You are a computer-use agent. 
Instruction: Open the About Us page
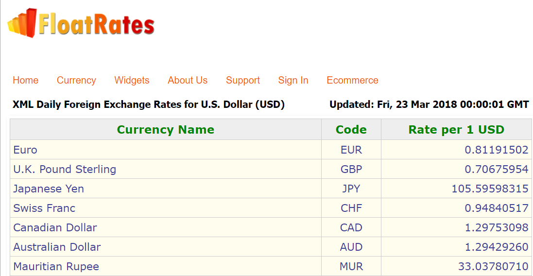[188, 80]
